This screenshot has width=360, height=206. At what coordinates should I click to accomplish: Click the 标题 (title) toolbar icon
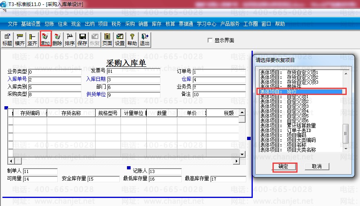7,39
